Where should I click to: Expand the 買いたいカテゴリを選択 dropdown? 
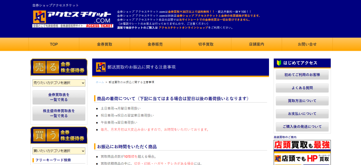(59, 151)
